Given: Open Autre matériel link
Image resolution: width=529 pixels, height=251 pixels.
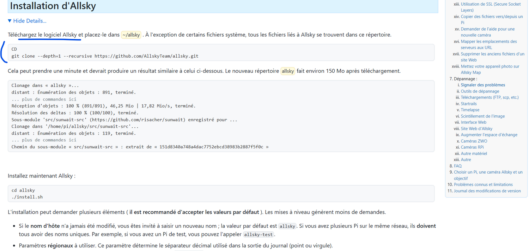Looking at the screenshot, I should 475,153.
